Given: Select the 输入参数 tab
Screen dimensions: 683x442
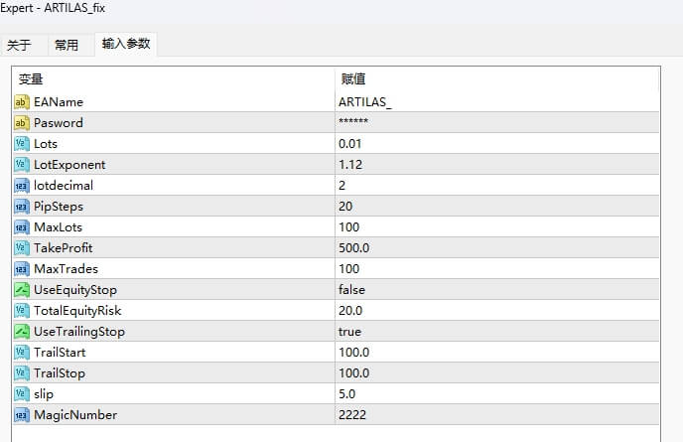Looking at the screenshot, I should tap(126, 44).
